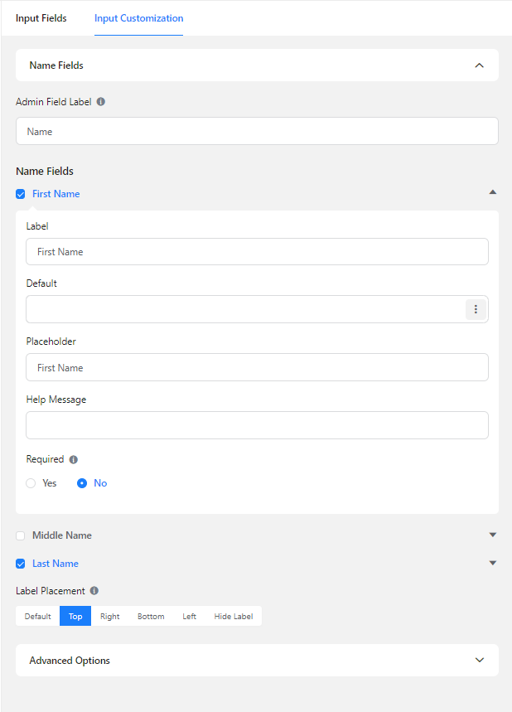Screen dimensions: 512x712
Task: Expand the Middle Name settings arrow
Action: pos(493,535)
